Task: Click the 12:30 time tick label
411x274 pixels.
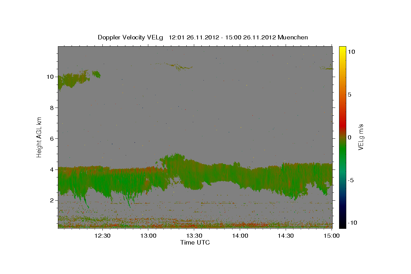Action: point(102,236)
